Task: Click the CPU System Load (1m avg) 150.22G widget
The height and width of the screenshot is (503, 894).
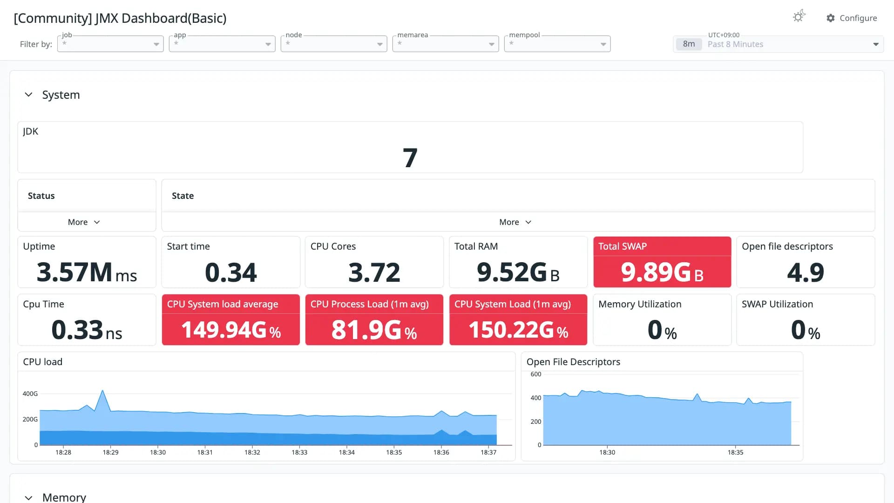Action: pos(518,320)
